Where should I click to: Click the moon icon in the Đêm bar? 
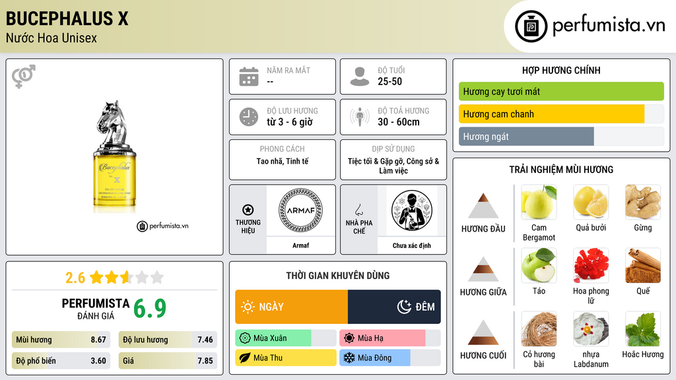point(404,307)
